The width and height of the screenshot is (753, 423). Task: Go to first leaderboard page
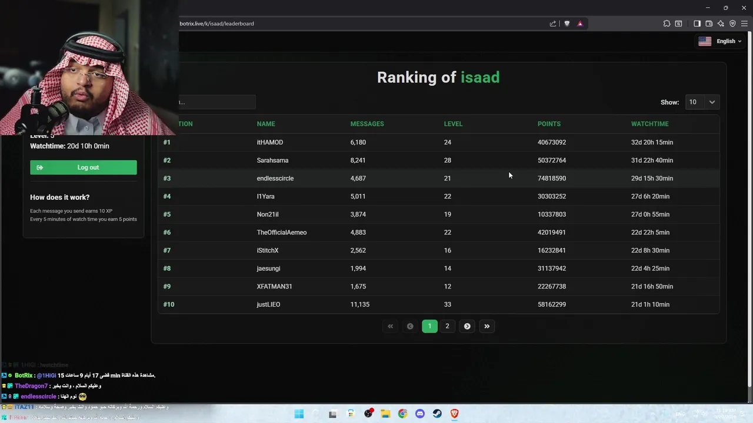390,326
